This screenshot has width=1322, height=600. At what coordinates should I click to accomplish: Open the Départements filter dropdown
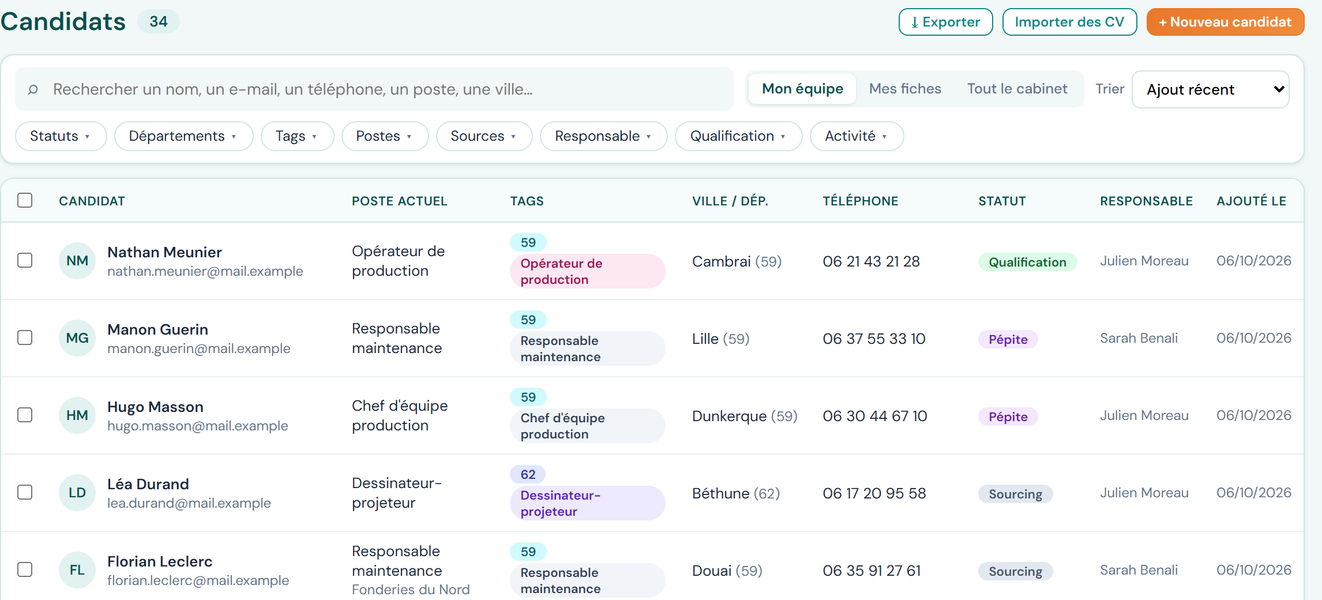point(183,136)
